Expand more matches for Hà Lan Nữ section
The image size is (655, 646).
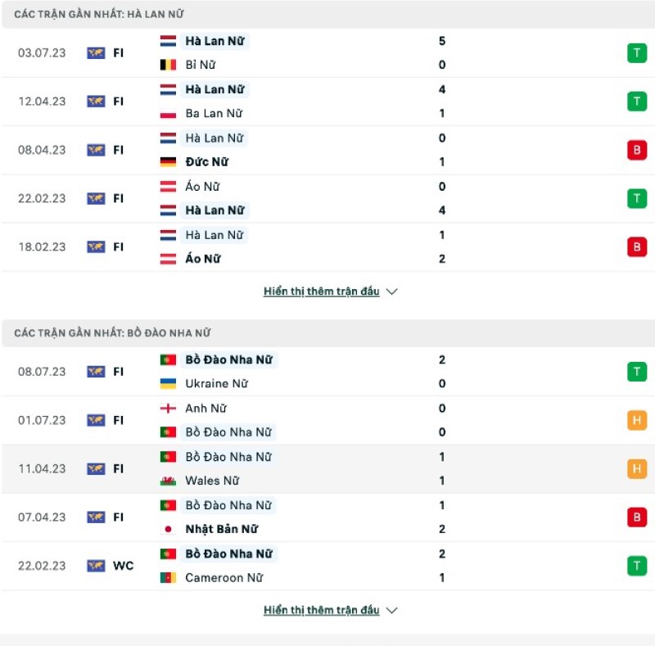pos(321,291)
